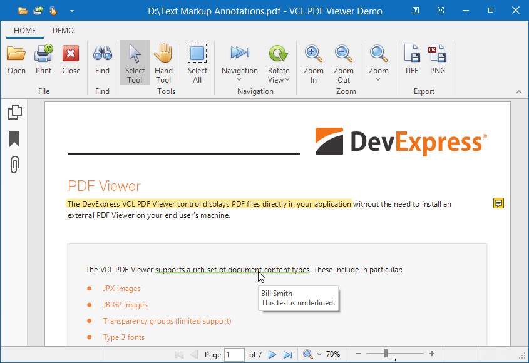Open the attachments paperclip pane

(x=14, y=165)
